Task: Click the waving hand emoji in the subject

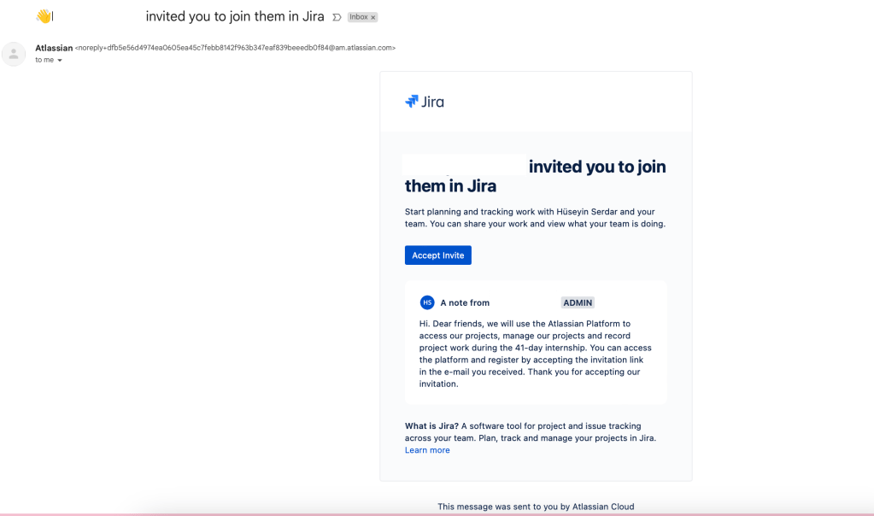Action: 43,16
